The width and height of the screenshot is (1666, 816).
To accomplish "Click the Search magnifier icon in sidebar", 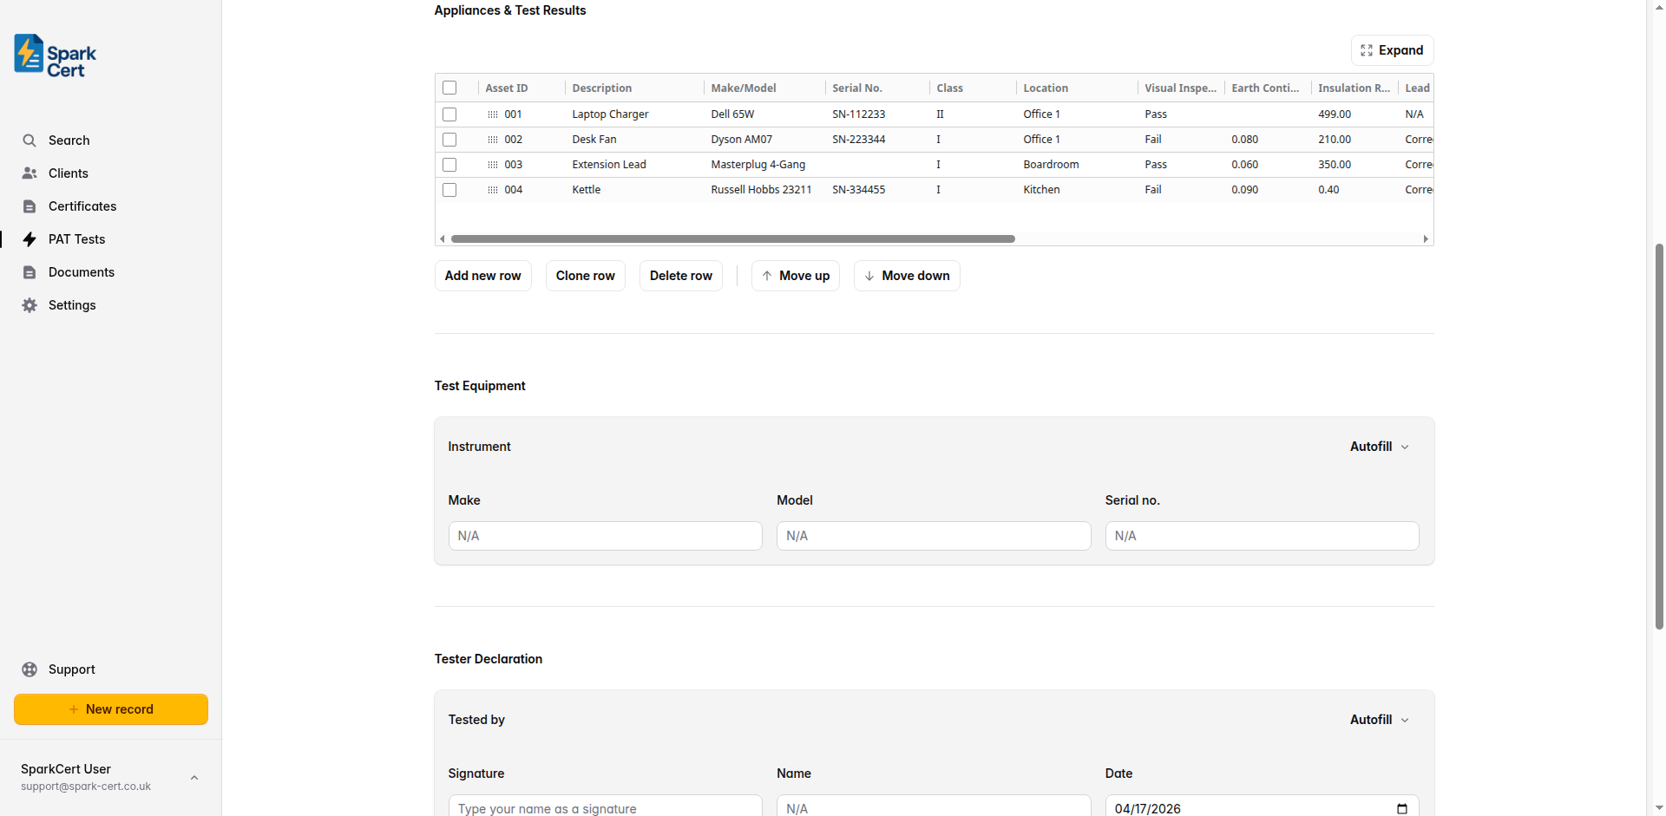I will (30, 140).
